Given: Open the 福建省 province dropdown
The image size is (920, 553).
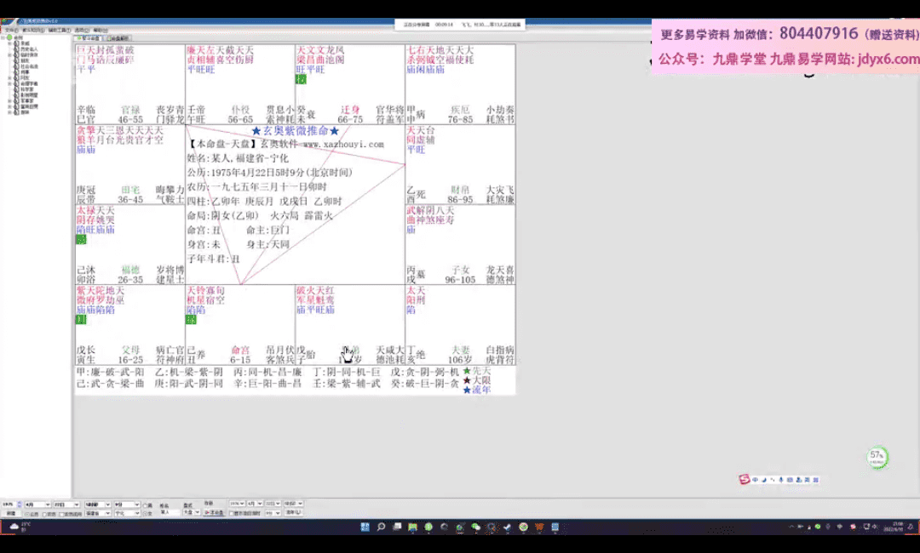Looking at the screenshot, I should point(107,513).
